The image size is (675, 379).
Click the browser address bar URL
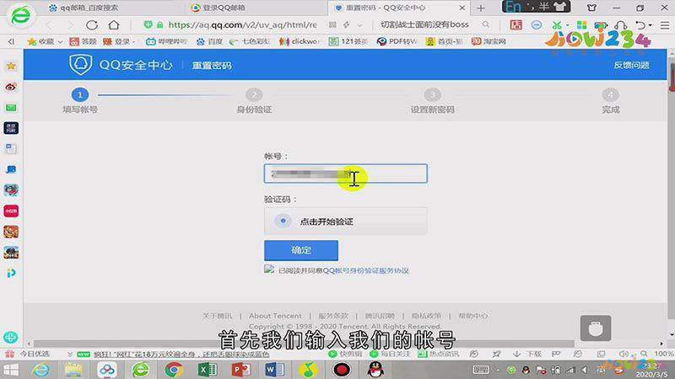(x=242, y=25)
